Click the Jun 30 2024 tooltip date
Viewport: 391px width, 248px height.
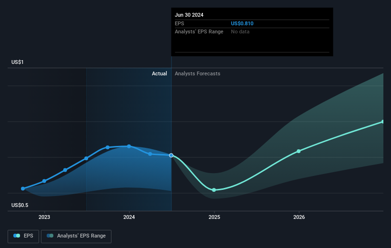click(189, 15)
